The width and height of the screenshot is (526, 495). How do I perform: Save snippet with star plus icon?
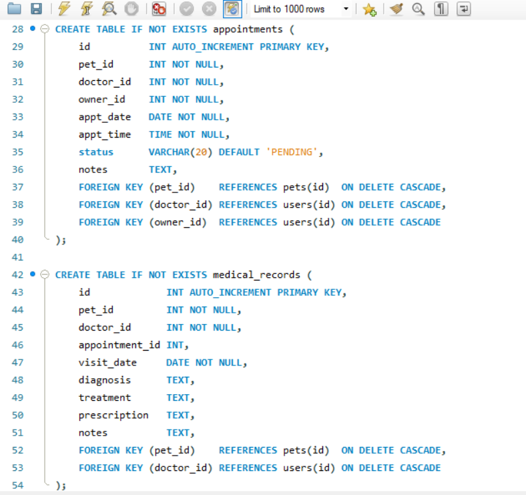pos(370,9)
